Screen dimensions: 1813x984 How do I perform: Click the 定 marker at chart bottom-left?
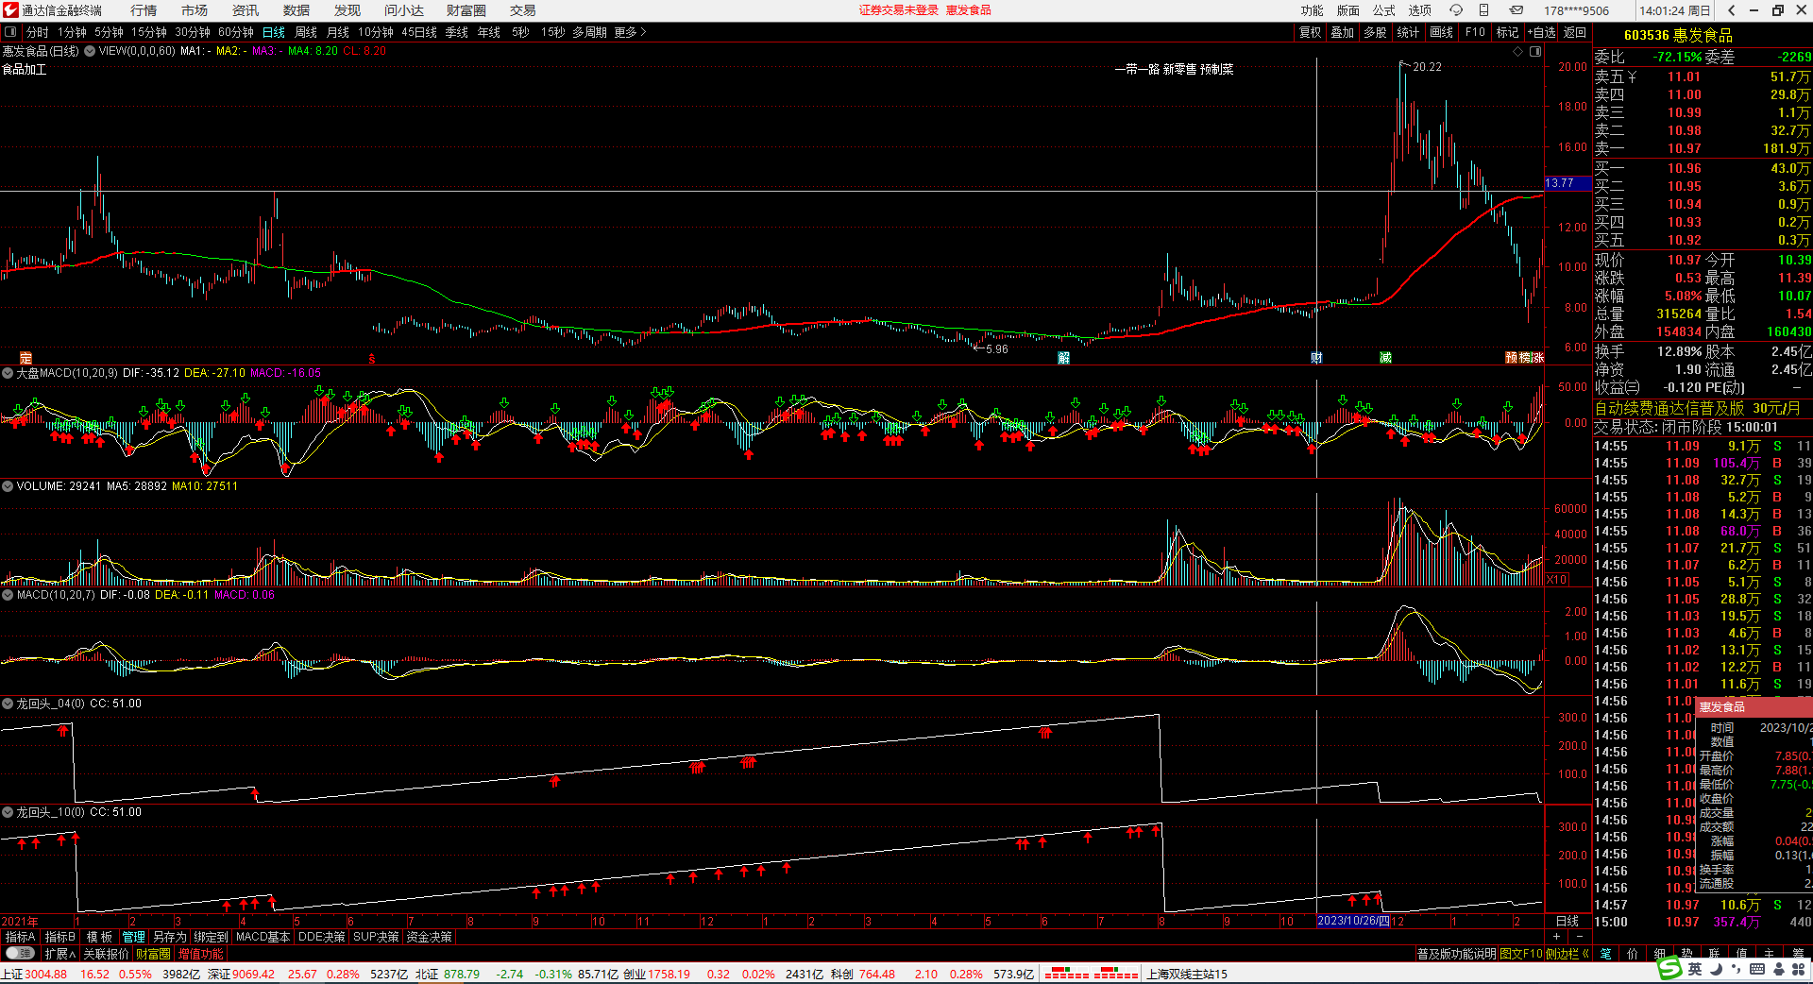25,358
